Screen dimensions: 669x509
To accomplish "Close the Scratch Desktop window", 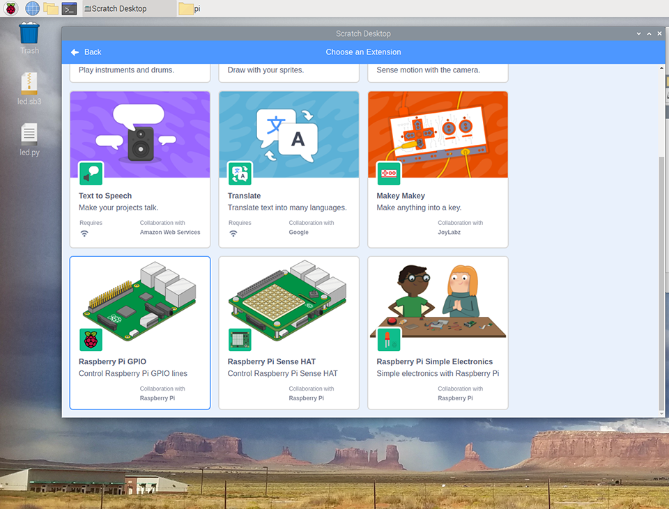I will click(659, 33).
